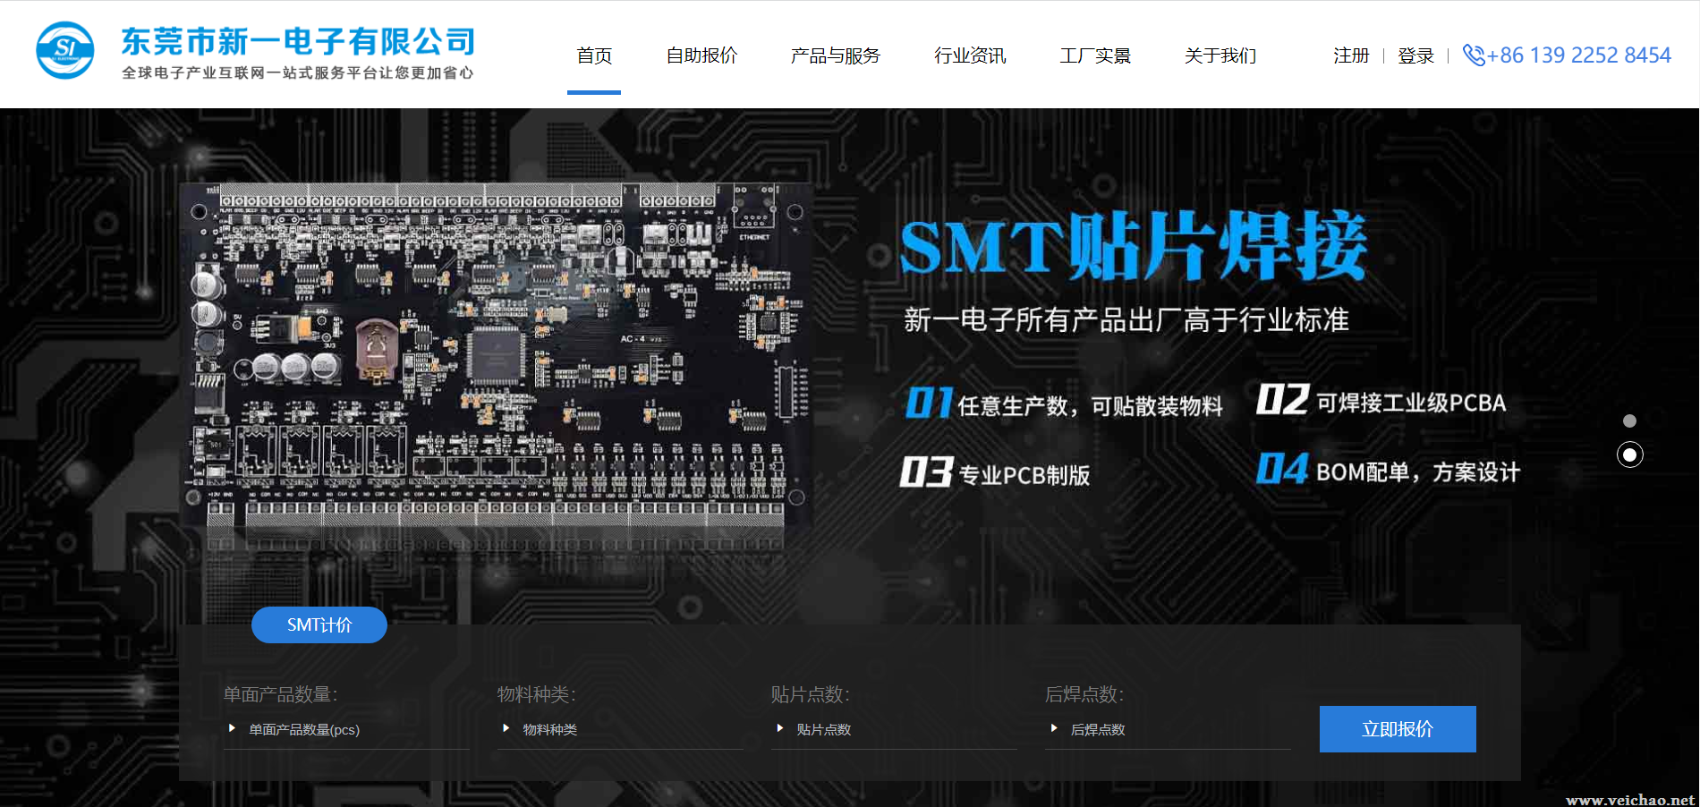Click the SI company logo icon
The width and height of the screenshot is (1700, 807).
click(65, 50)
